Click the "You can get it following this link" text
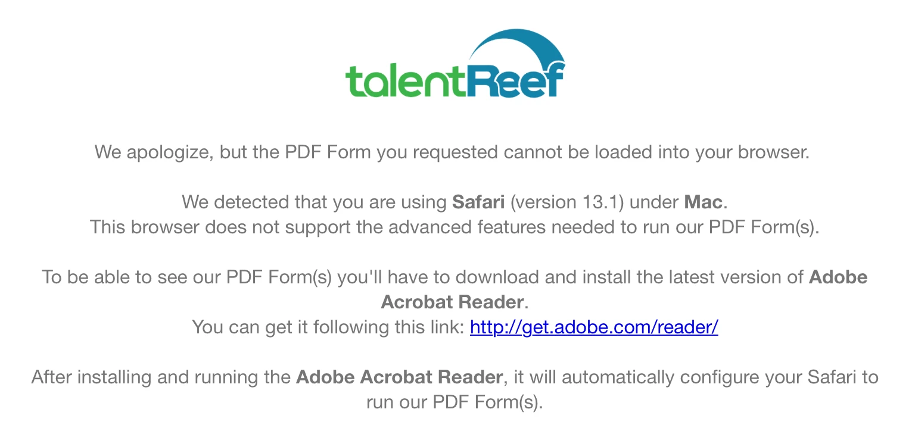This screenshot has height=431, width=915. (x=328, y=327)
